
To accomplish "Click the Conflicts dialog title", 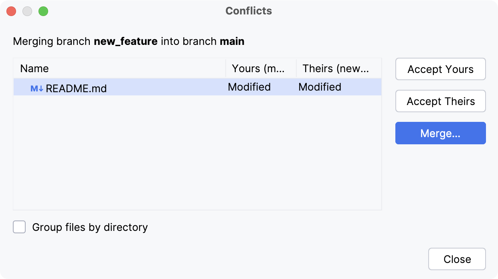I will coord(248,11).
